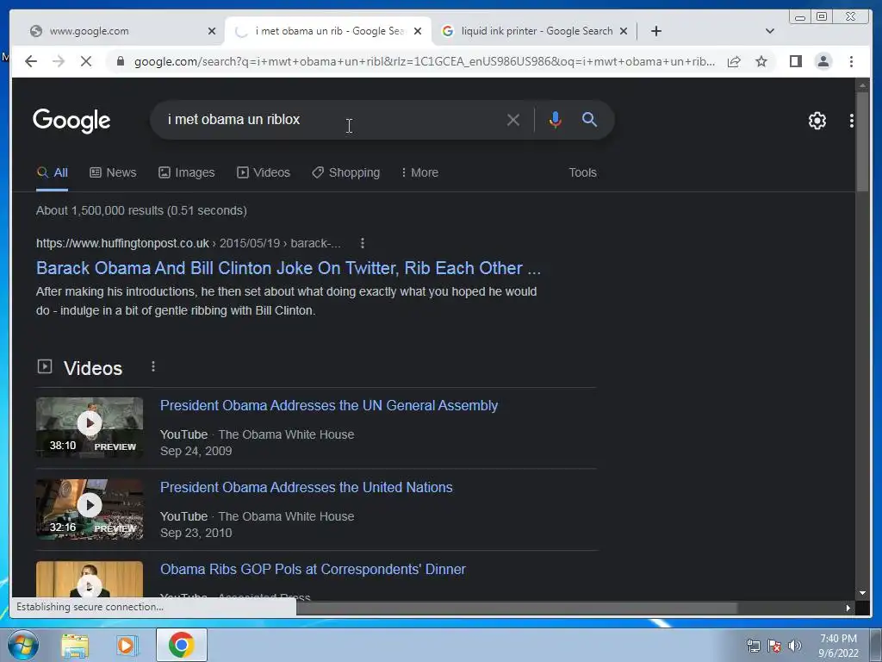The height and width of the screenshot is (662, 882).
Task: Click scrollbar down arrow
Action: (862, 593)
